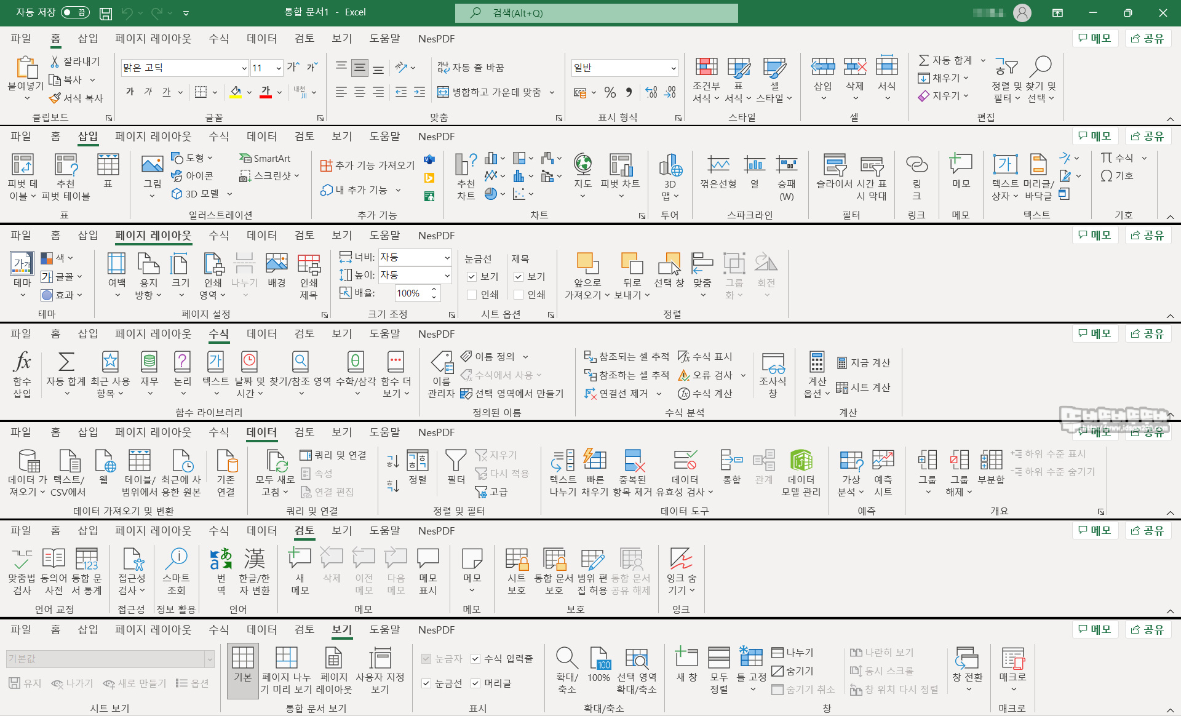Click the 공유 share button at top
The height and width of the screenshot is (716, 1181).
(1148, 38)
